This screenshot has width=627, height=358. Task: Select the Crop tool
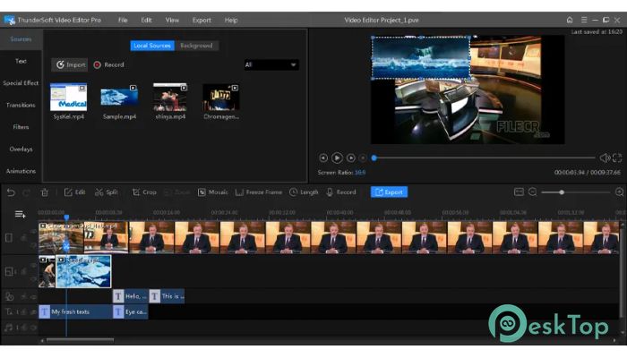[x=144, y=192]
